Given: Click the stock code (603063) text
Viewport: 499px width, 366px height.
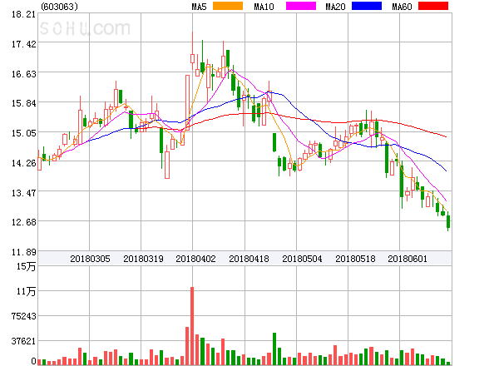Looking at the screenshot, I should [x=59, y=7].
